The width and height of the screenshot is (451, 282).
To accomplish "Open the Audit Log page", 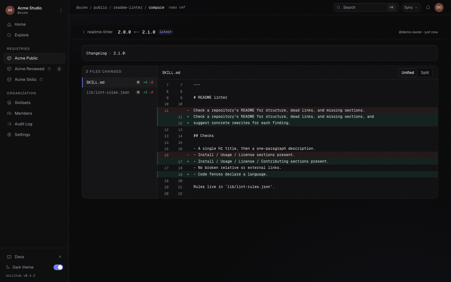I will click(34, 124).
